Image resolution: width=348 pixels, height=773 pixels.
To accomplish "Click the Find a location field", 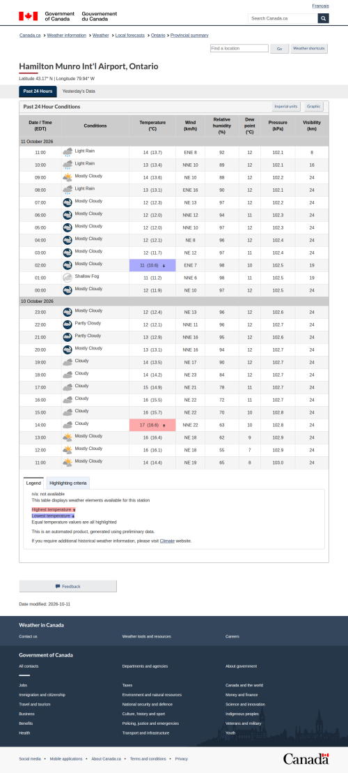I will pos(239,48).
